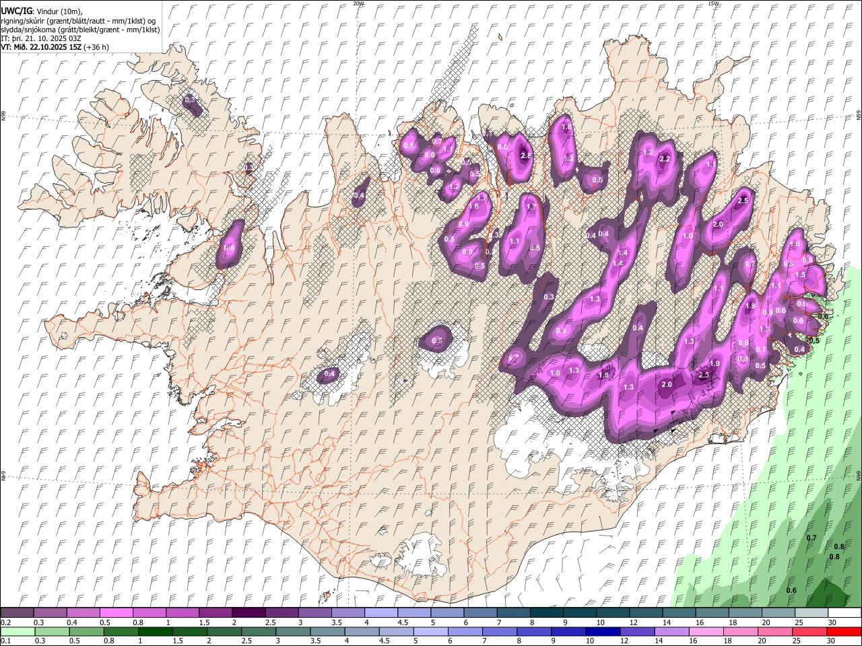
Task: Click the '2.2' snowfall value on the map
Action: 665,159
